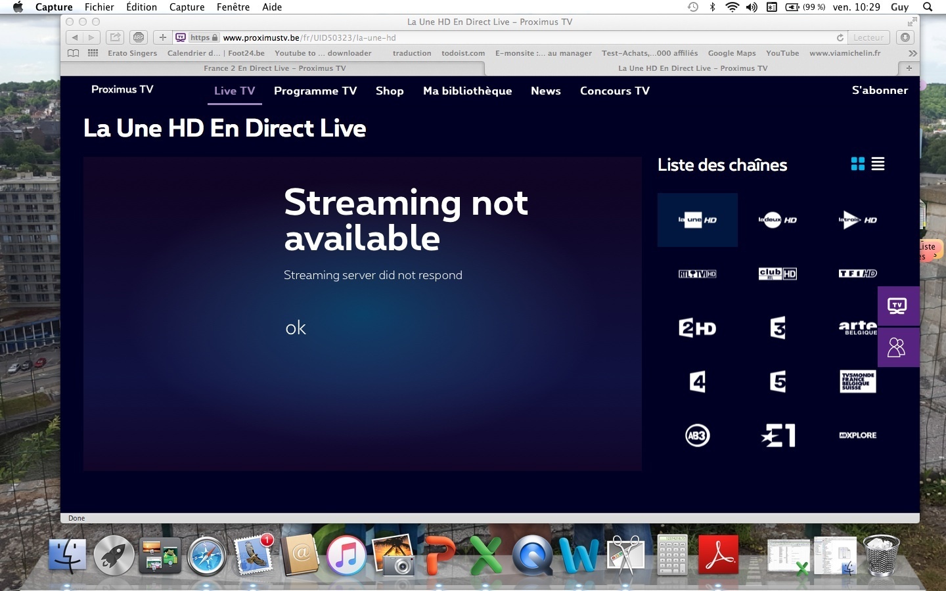Click the Safari address bar URL

(x=309, y=37)
